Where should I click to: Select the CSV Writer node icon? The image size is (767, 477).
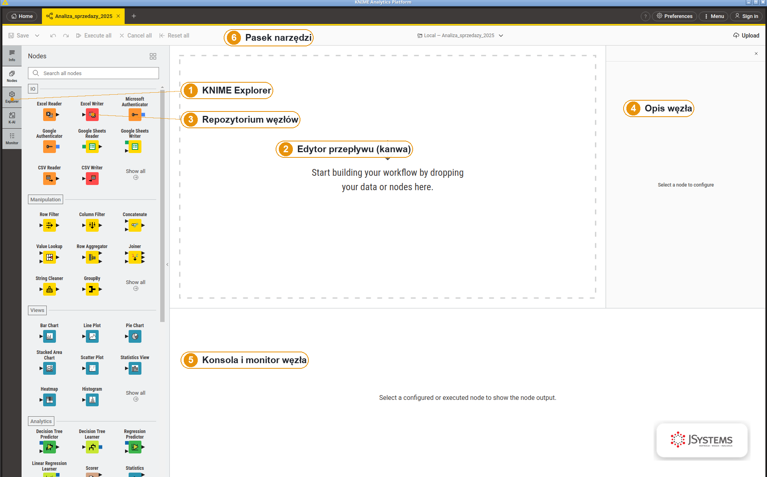click(x=92, y=179)
